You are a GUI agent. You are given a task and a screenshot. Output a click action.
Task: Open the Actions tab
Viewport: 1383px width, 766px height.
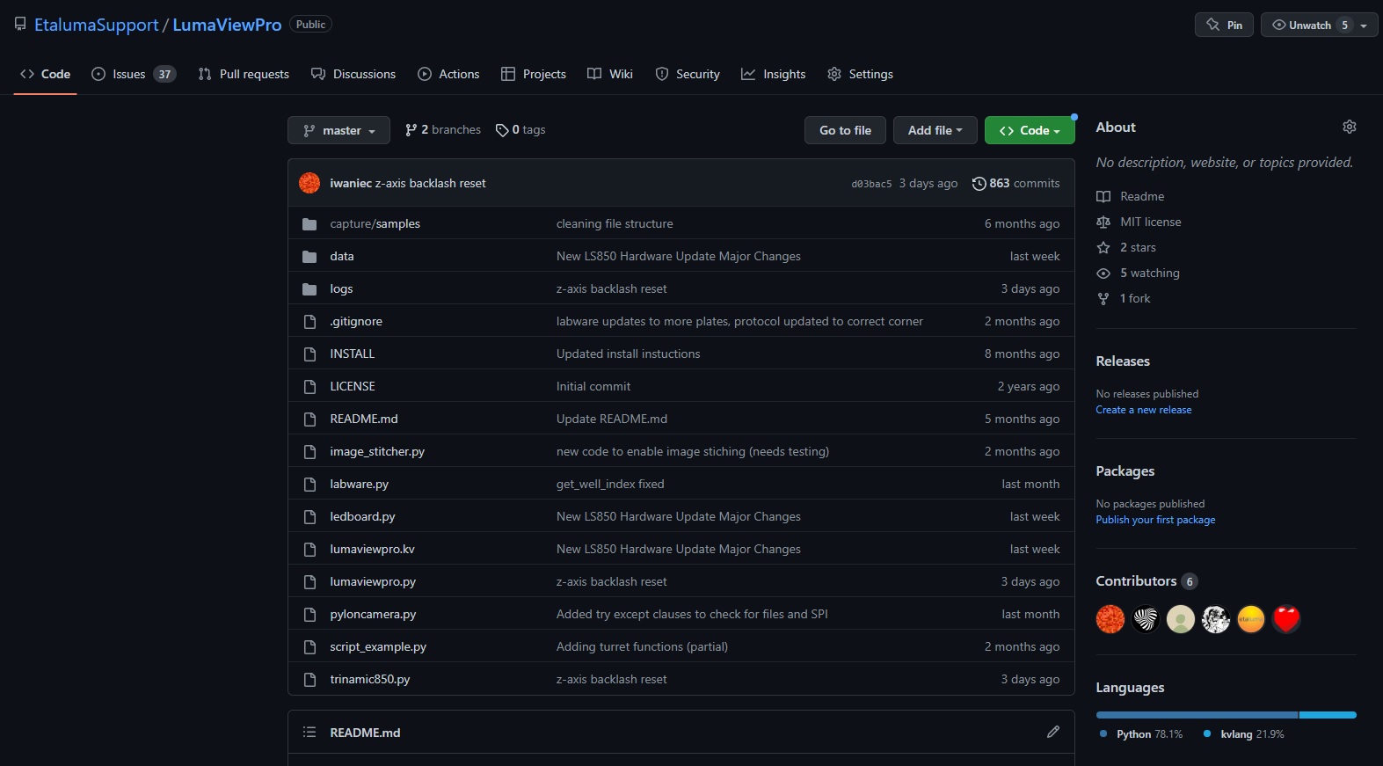[448, 74]
